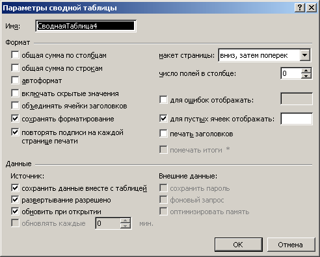Click the Отмена button

(291, 245)
